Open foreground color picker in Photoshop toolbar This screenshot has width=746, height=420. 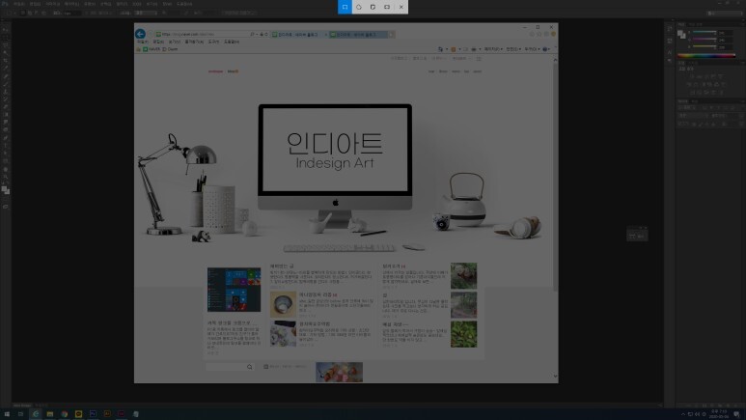(x=4, y=189)
